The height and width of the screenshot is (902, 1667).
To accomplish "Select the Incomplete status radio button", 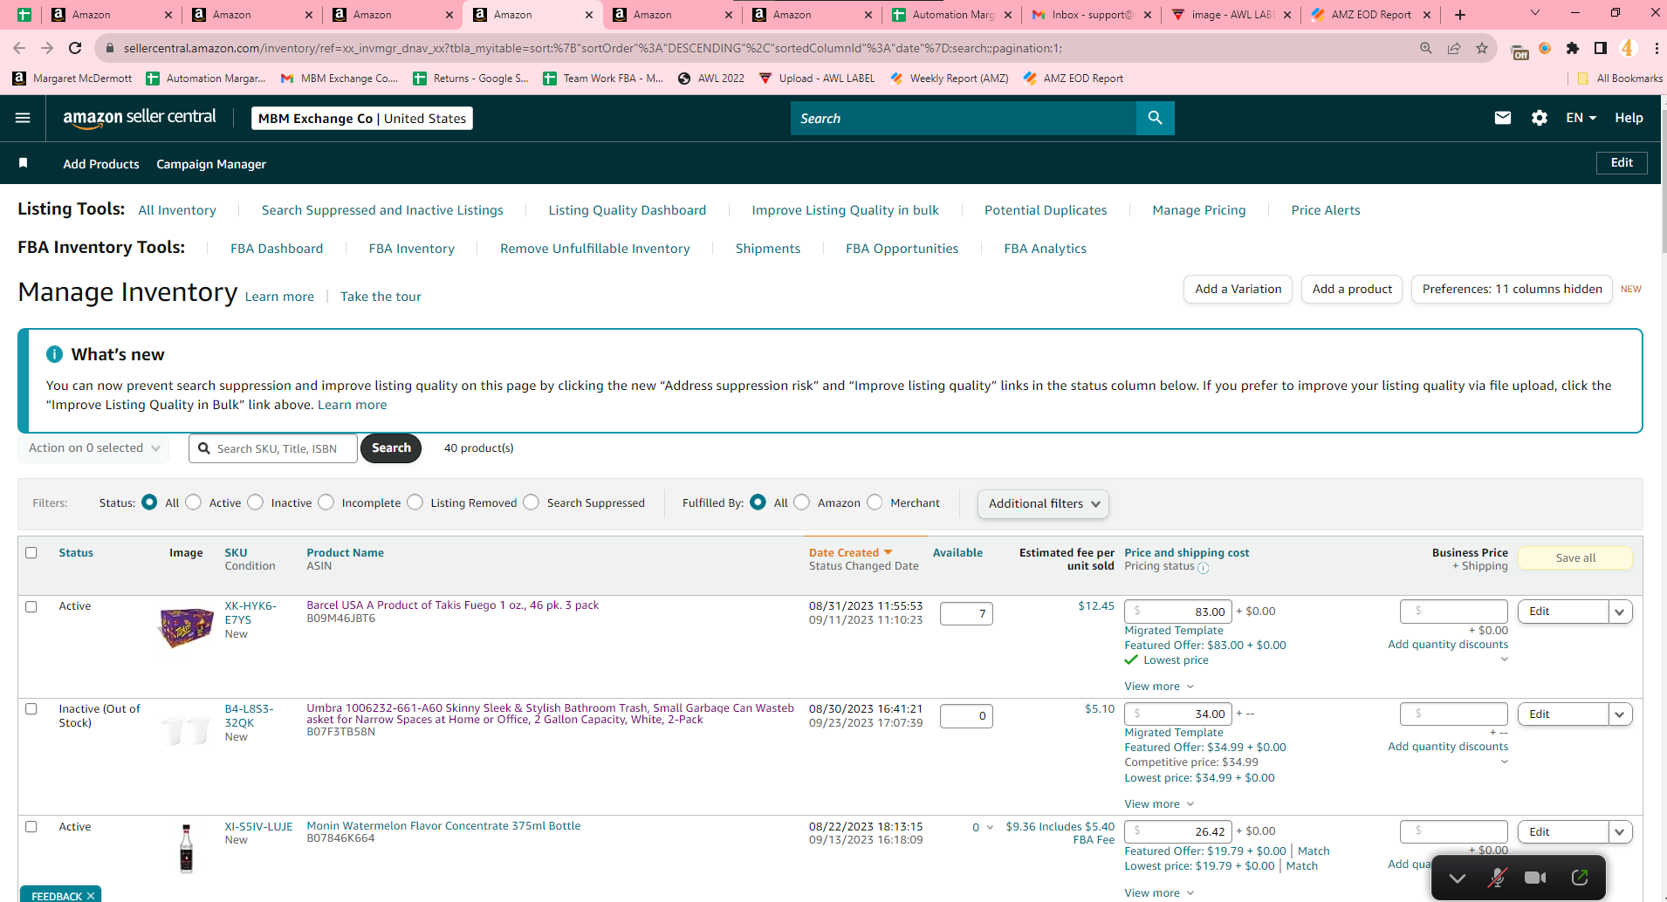I will pos(326,502).
